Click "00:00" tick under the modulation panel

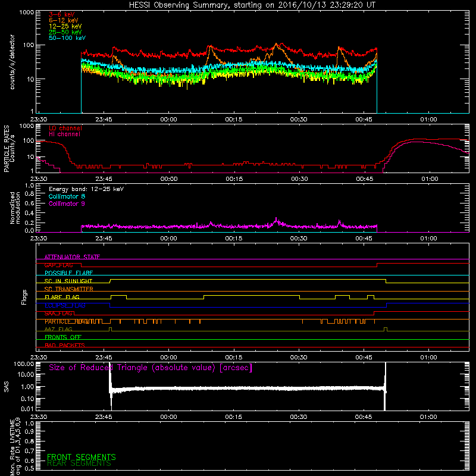(x=168, y=239)
